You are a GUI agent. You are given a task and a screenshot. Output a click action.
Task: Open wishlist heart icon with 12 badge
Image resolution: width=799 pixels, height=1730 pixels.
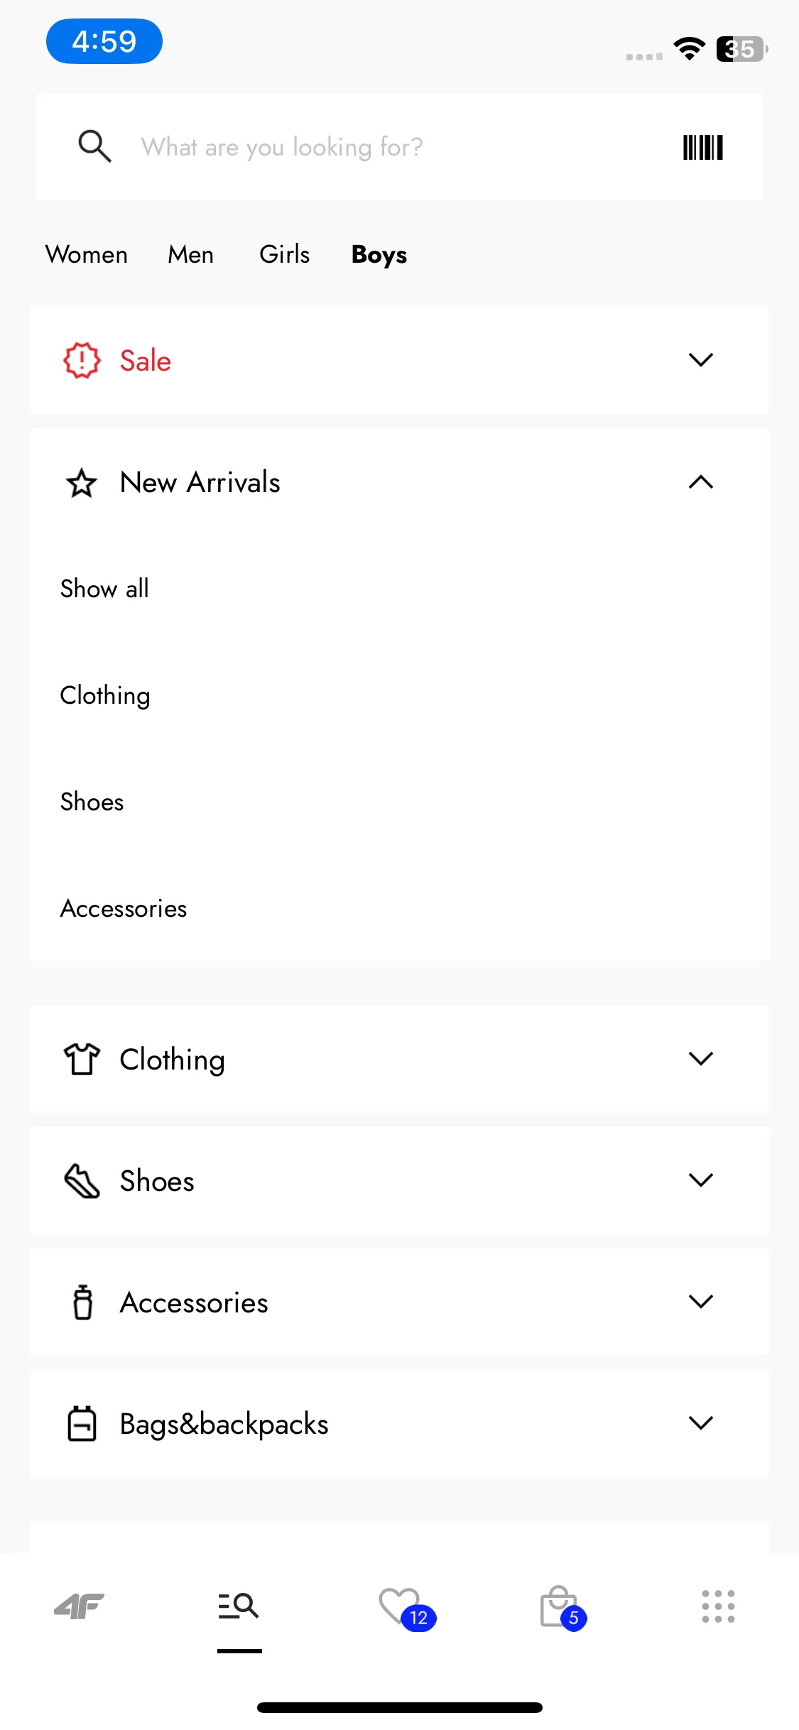tap(407, 1609)
